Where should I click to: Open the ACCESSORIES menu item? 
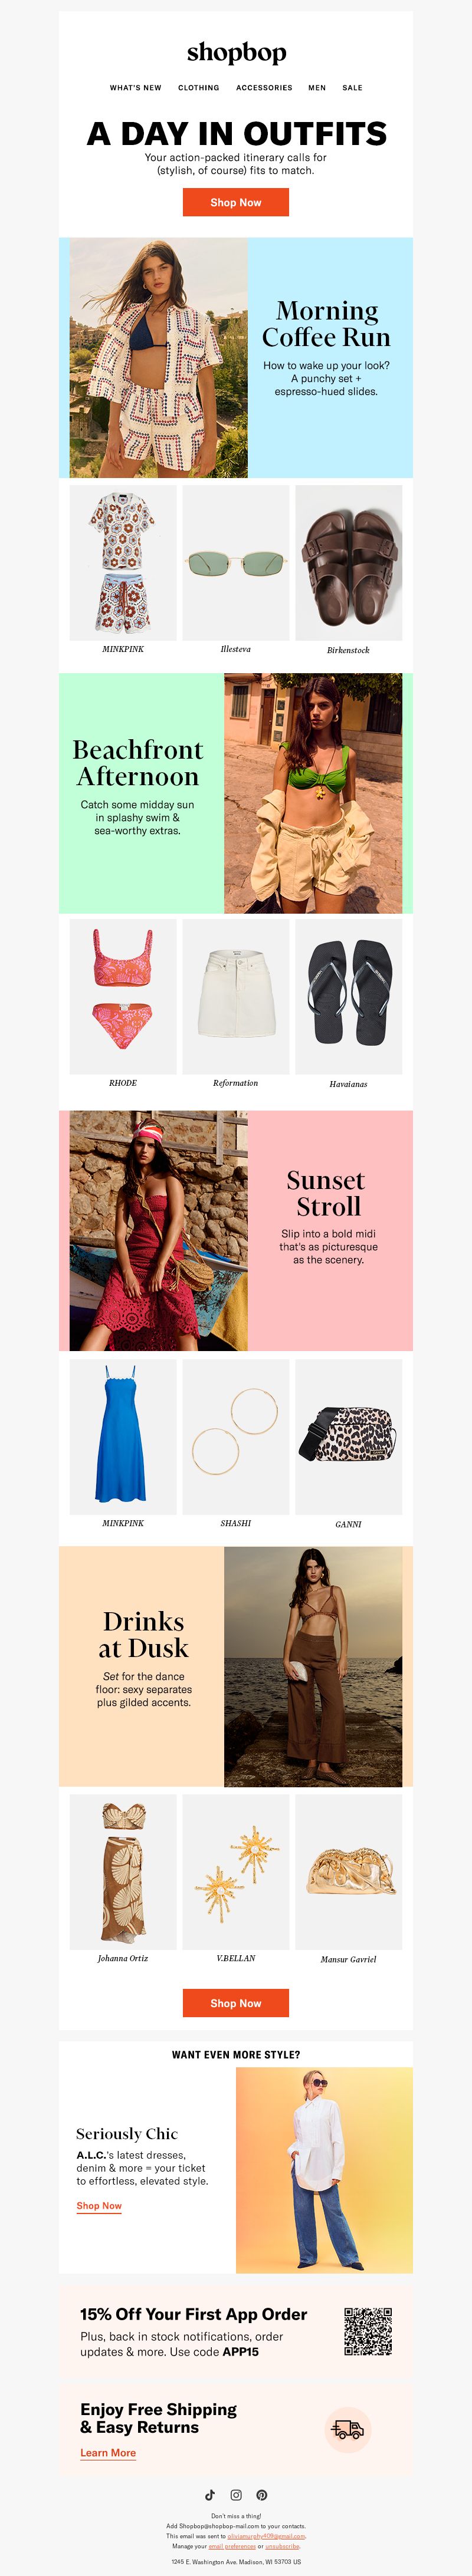264,88
